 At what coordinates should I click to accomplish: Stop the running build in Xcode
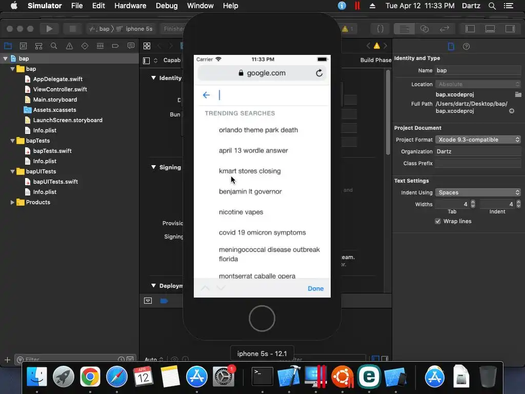pos(72,29)
